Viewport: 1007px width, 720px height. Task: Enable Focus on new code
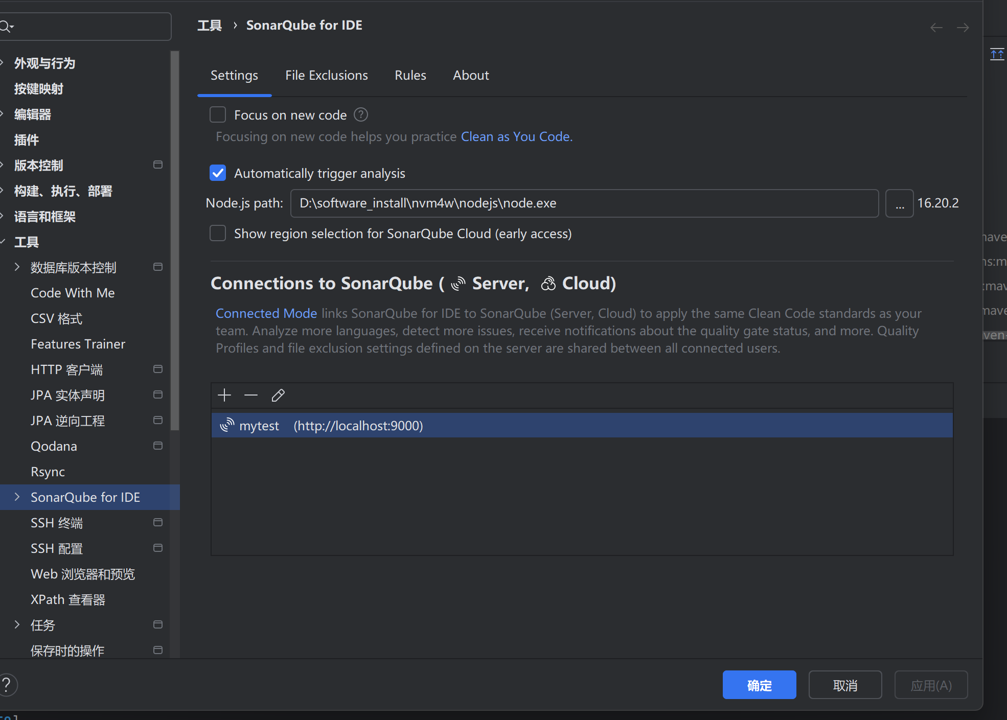pyautogui.click(x=218, y=114)
